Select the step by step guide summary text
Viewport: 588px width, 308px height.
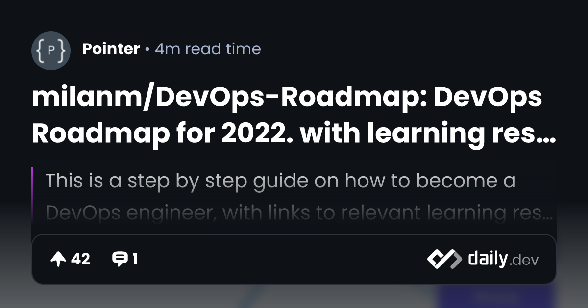[299, 197]
